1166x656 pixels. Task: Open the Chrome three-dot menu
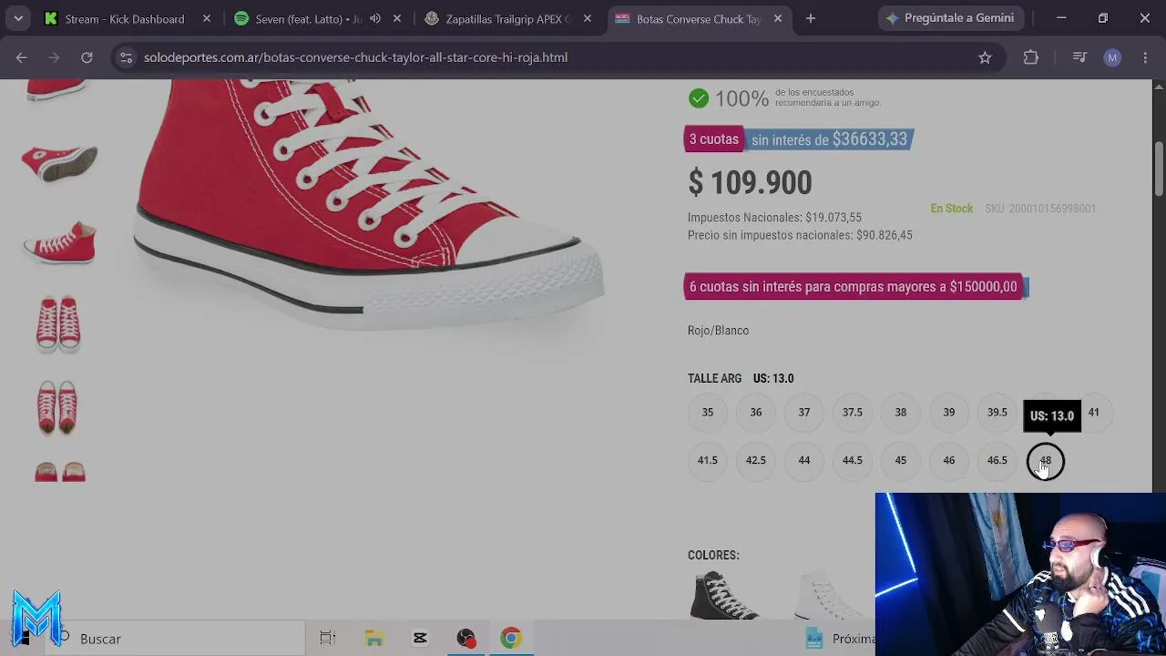coord(1145,57)
